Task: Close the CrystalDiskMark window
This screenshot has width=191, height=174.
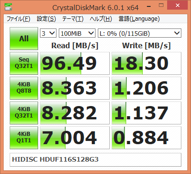Action: tap(178, 6)
